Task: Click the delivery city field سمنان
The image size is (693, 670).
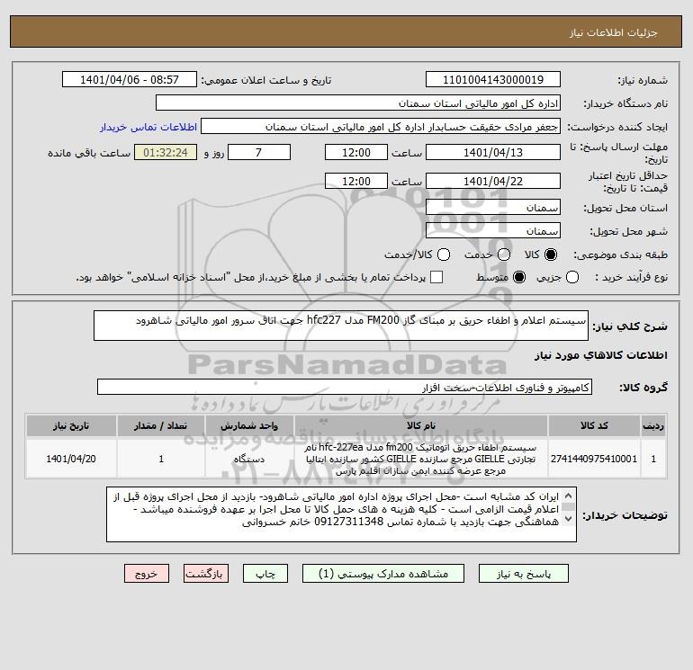Action: [x=493, y=230]
